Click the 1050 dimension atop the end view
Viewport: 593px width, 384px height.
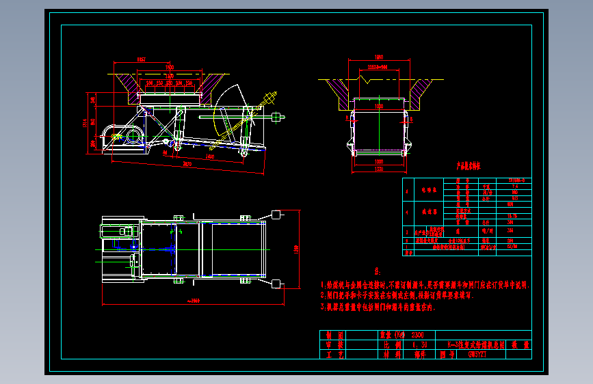pos(379,57)
